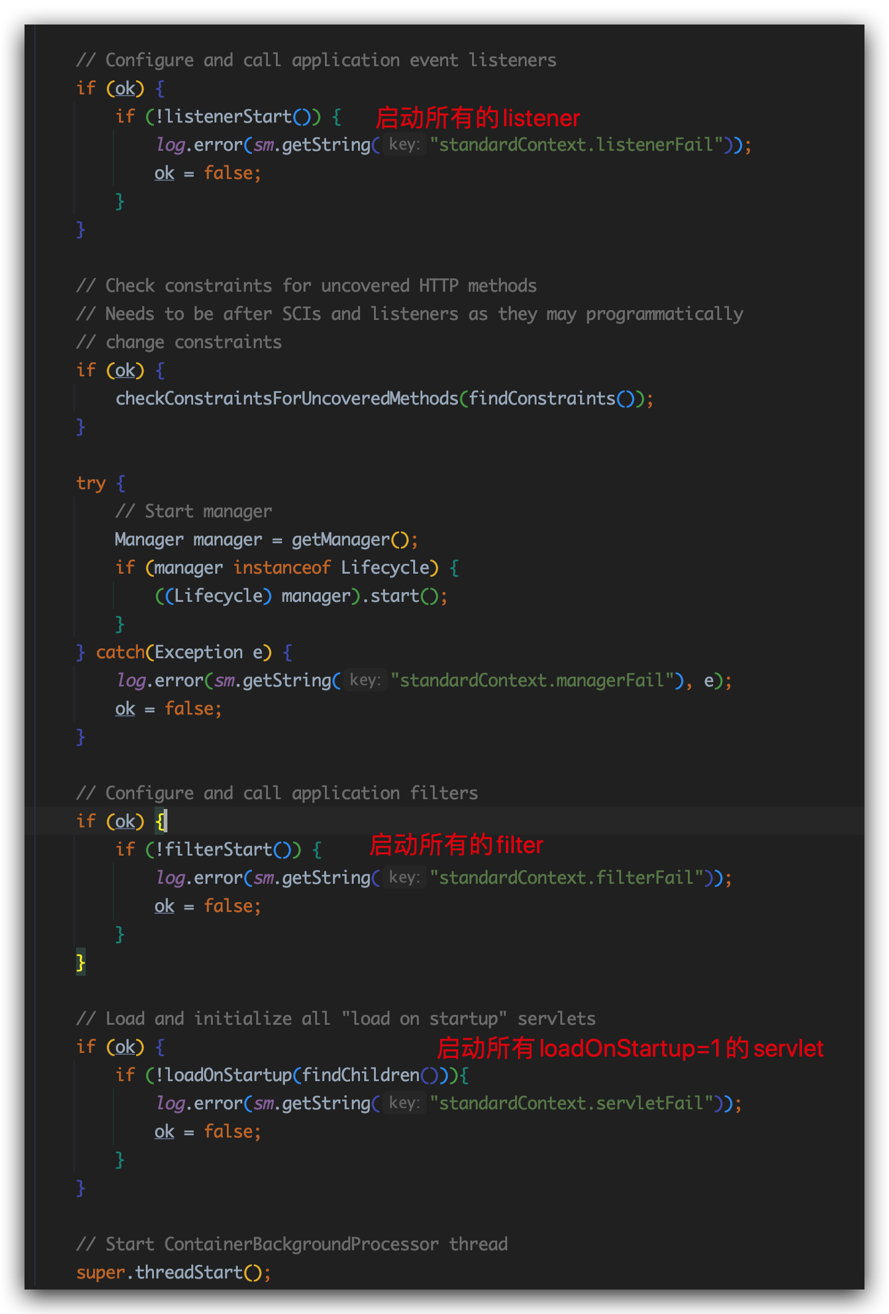Click the instanceof keyword
This screenshot has width=889, height=1314.
click(x=281, y=568)
